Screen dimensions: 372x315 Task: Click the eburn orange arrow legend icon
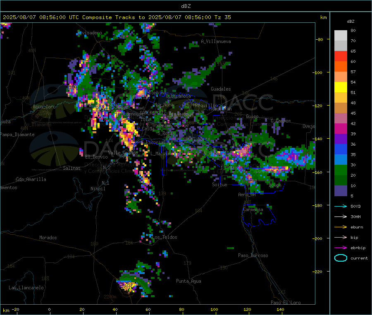tap(341, 227)
